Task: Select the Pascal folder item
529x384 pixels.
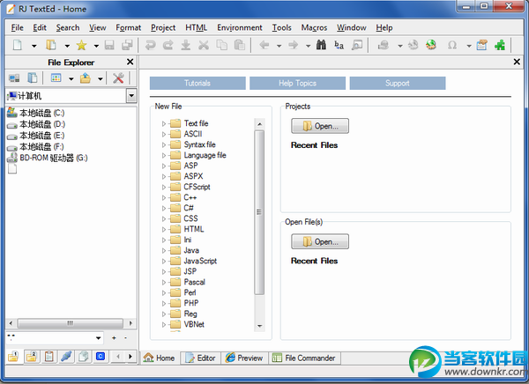Action: coord(194,282)
